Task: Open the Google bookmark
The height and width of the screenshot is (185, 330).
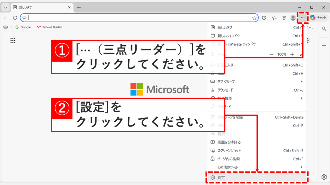Action: (x=23, y=27)
